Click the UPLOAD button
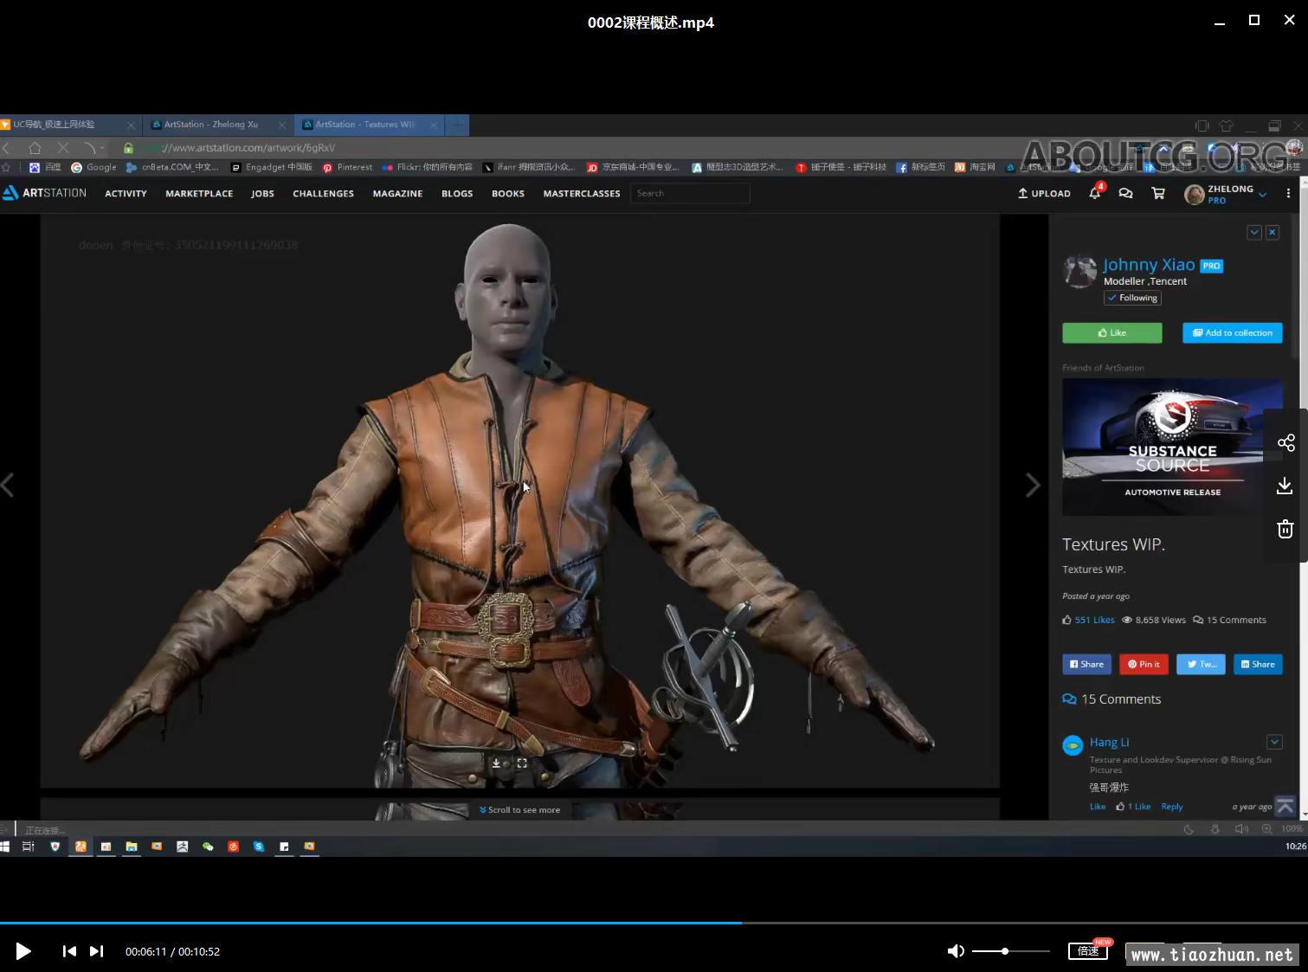 (x=1044, y=194)
